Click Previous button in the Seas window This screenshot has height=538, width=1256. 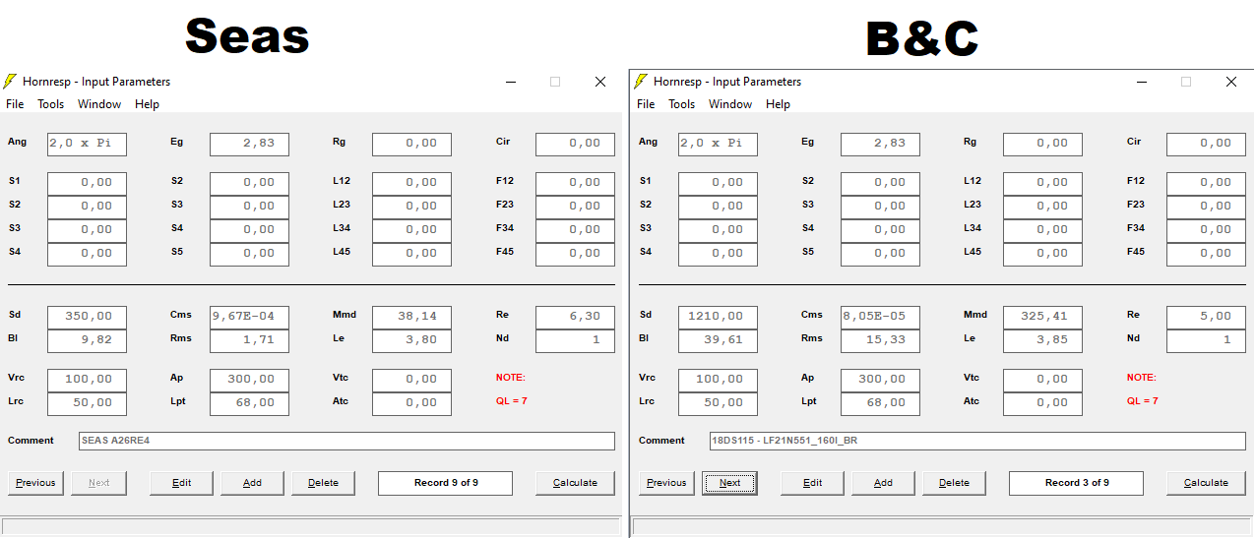pos(35,483)
